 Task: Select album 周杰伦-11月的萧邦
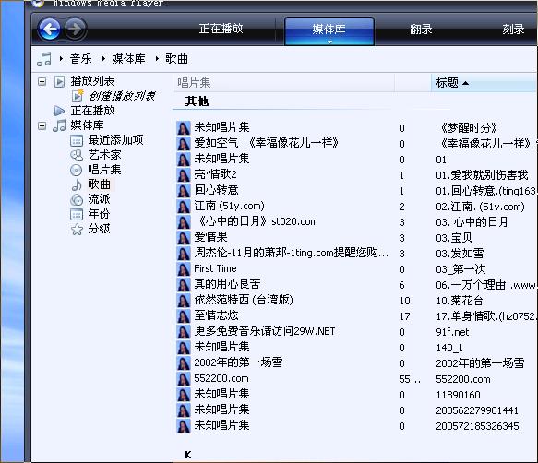[292, 253]
